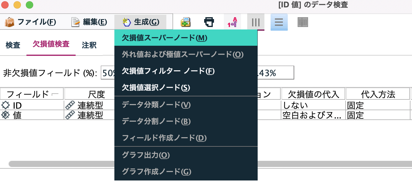The width and height of the screenshot is (412, 186).
Task: Click the 生成 menu wand icon
Action: (126, 22)
